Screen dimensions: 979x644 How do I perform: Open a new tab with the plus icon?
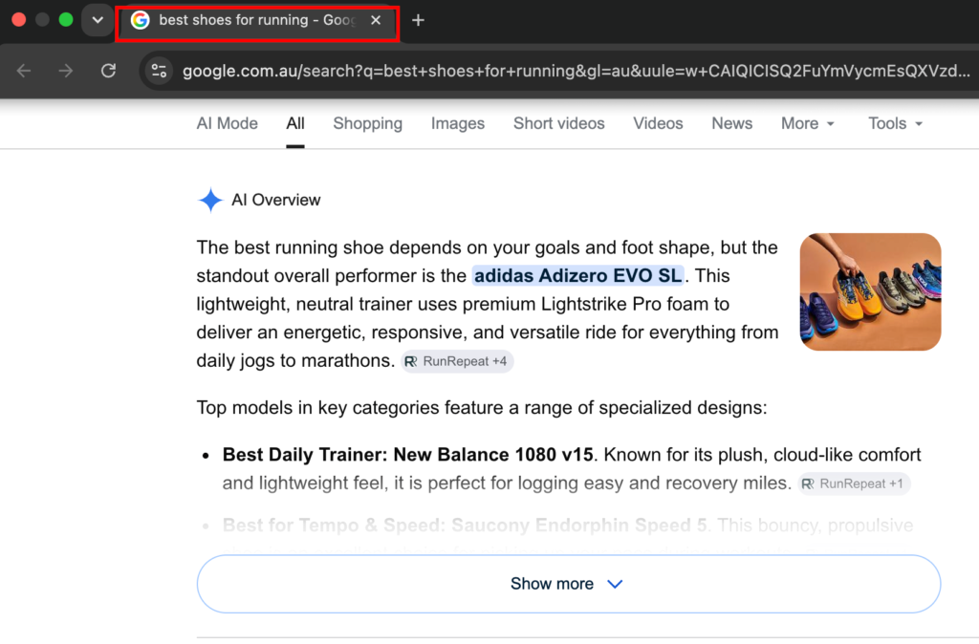[419, 21]
